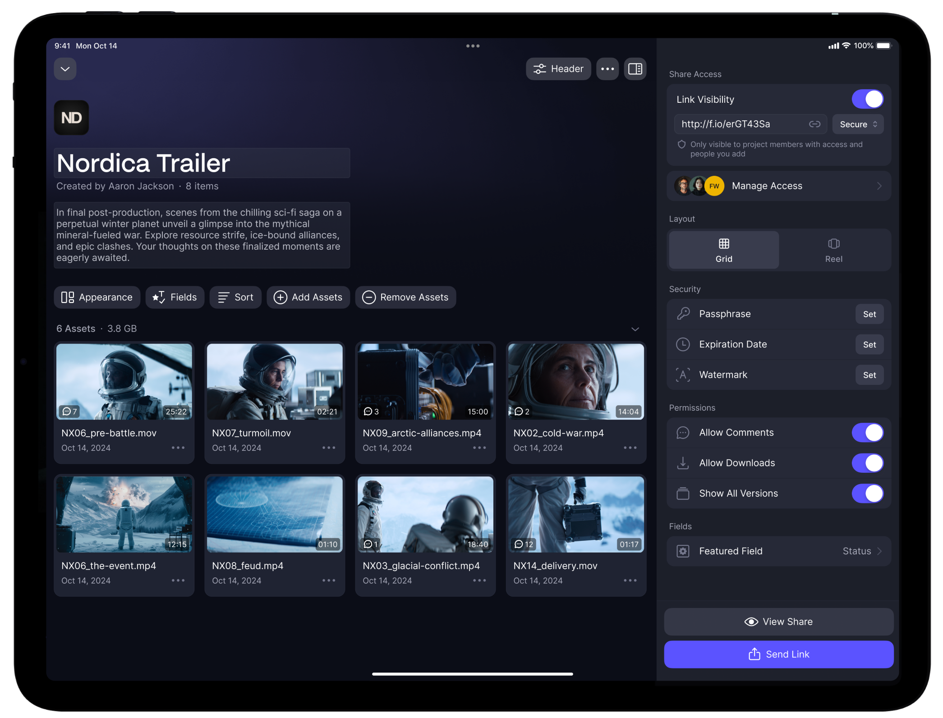Select the Grid layout tab
The image size is (943, 718).
(723, 250)
